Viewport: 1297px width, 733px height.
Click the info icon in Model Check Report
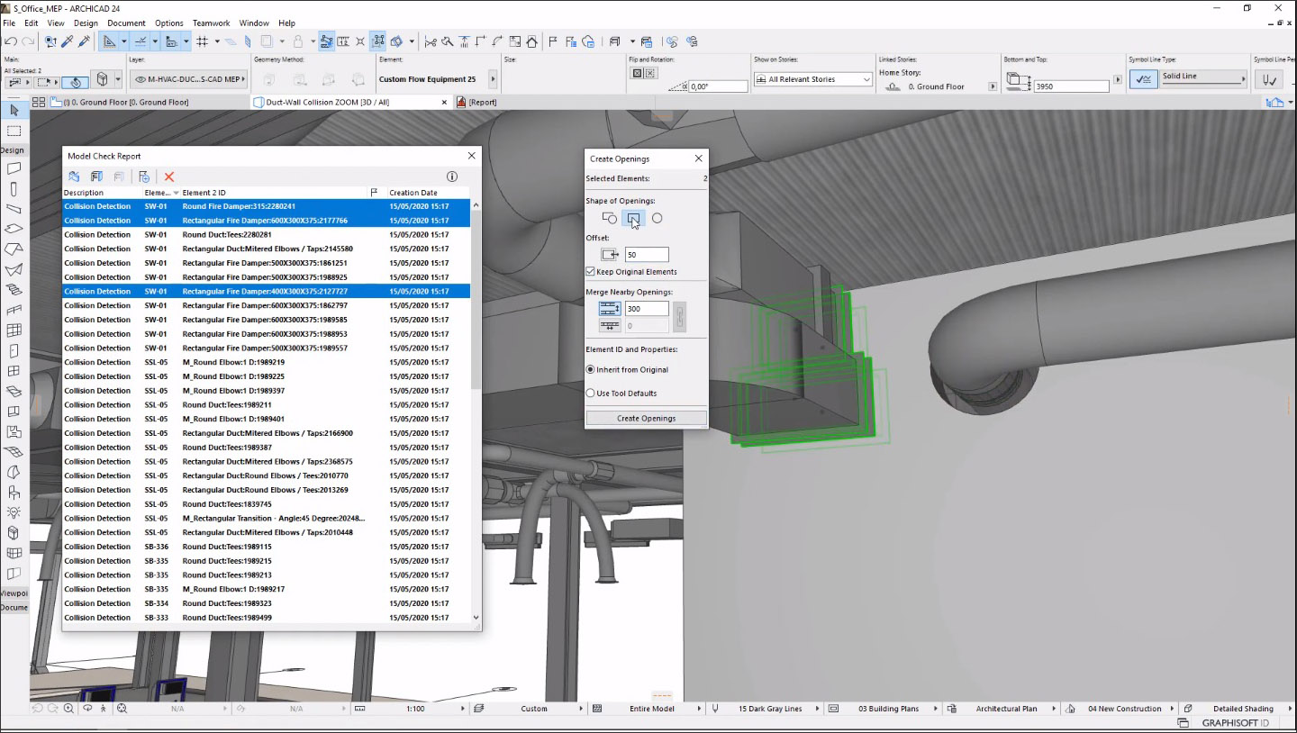pos(452,177)
